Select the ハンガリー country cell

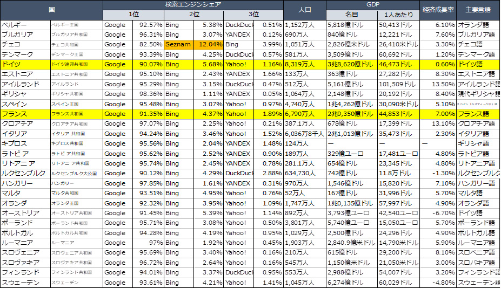(x=25, y=183)
